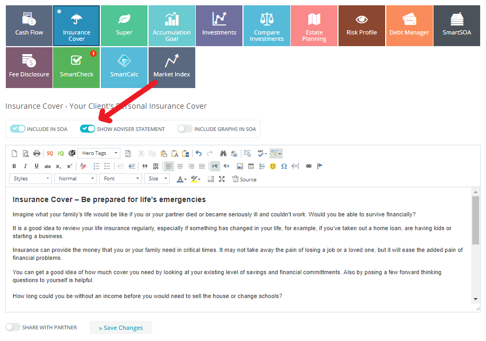Click the SmartCheck tile with alert badge
Screen dimensions: 486x341
point(76,67)
